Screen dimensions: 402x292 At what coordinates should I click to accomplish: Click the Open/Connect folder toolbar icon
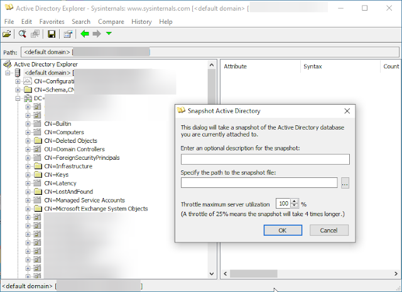coord(7,34)
